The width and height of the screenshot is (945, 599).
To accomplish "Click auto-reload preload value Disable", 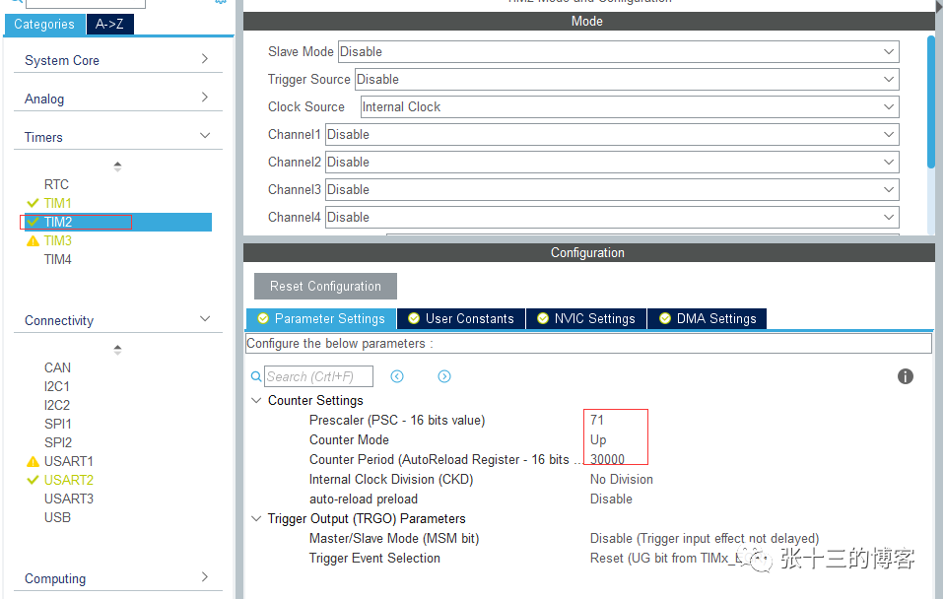I will point(611,499).
